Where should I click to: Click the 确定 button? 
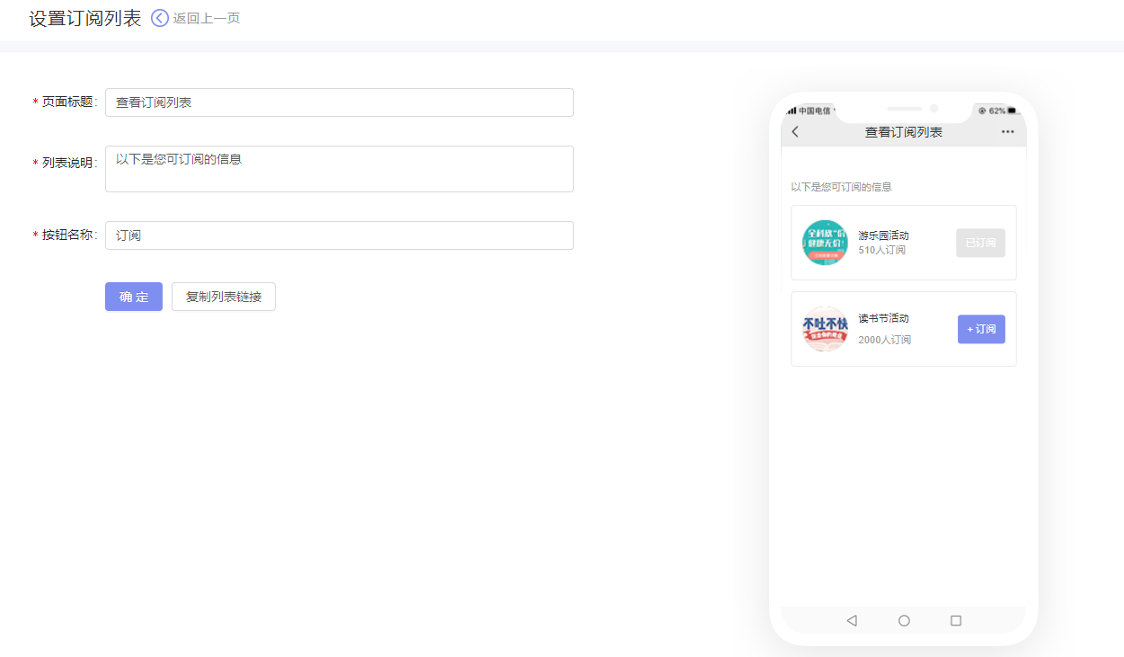[x=134, y=297]
